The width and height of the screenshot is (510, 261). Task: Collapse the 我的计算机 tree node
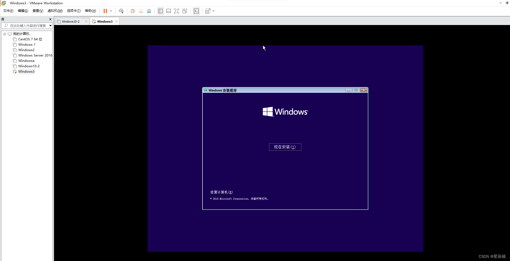point(5,34)
